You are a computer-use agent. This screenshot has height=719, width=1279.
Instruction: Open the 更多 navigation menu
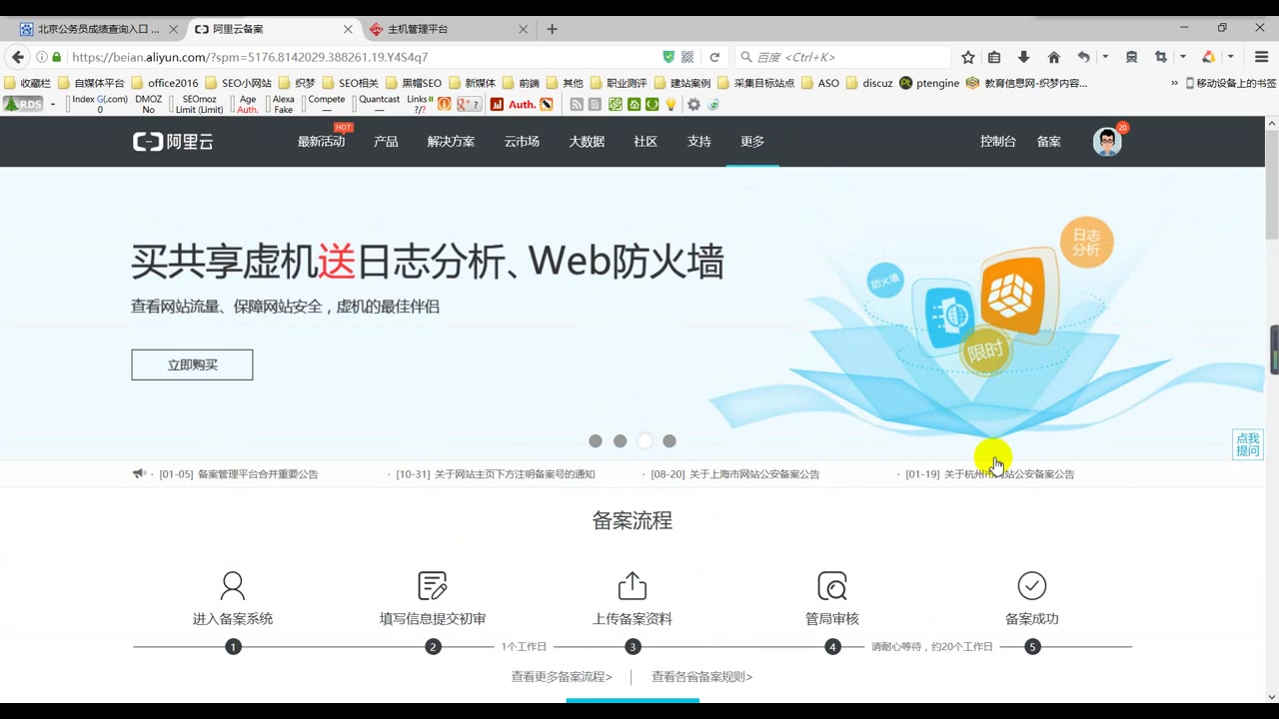[751, 141]
